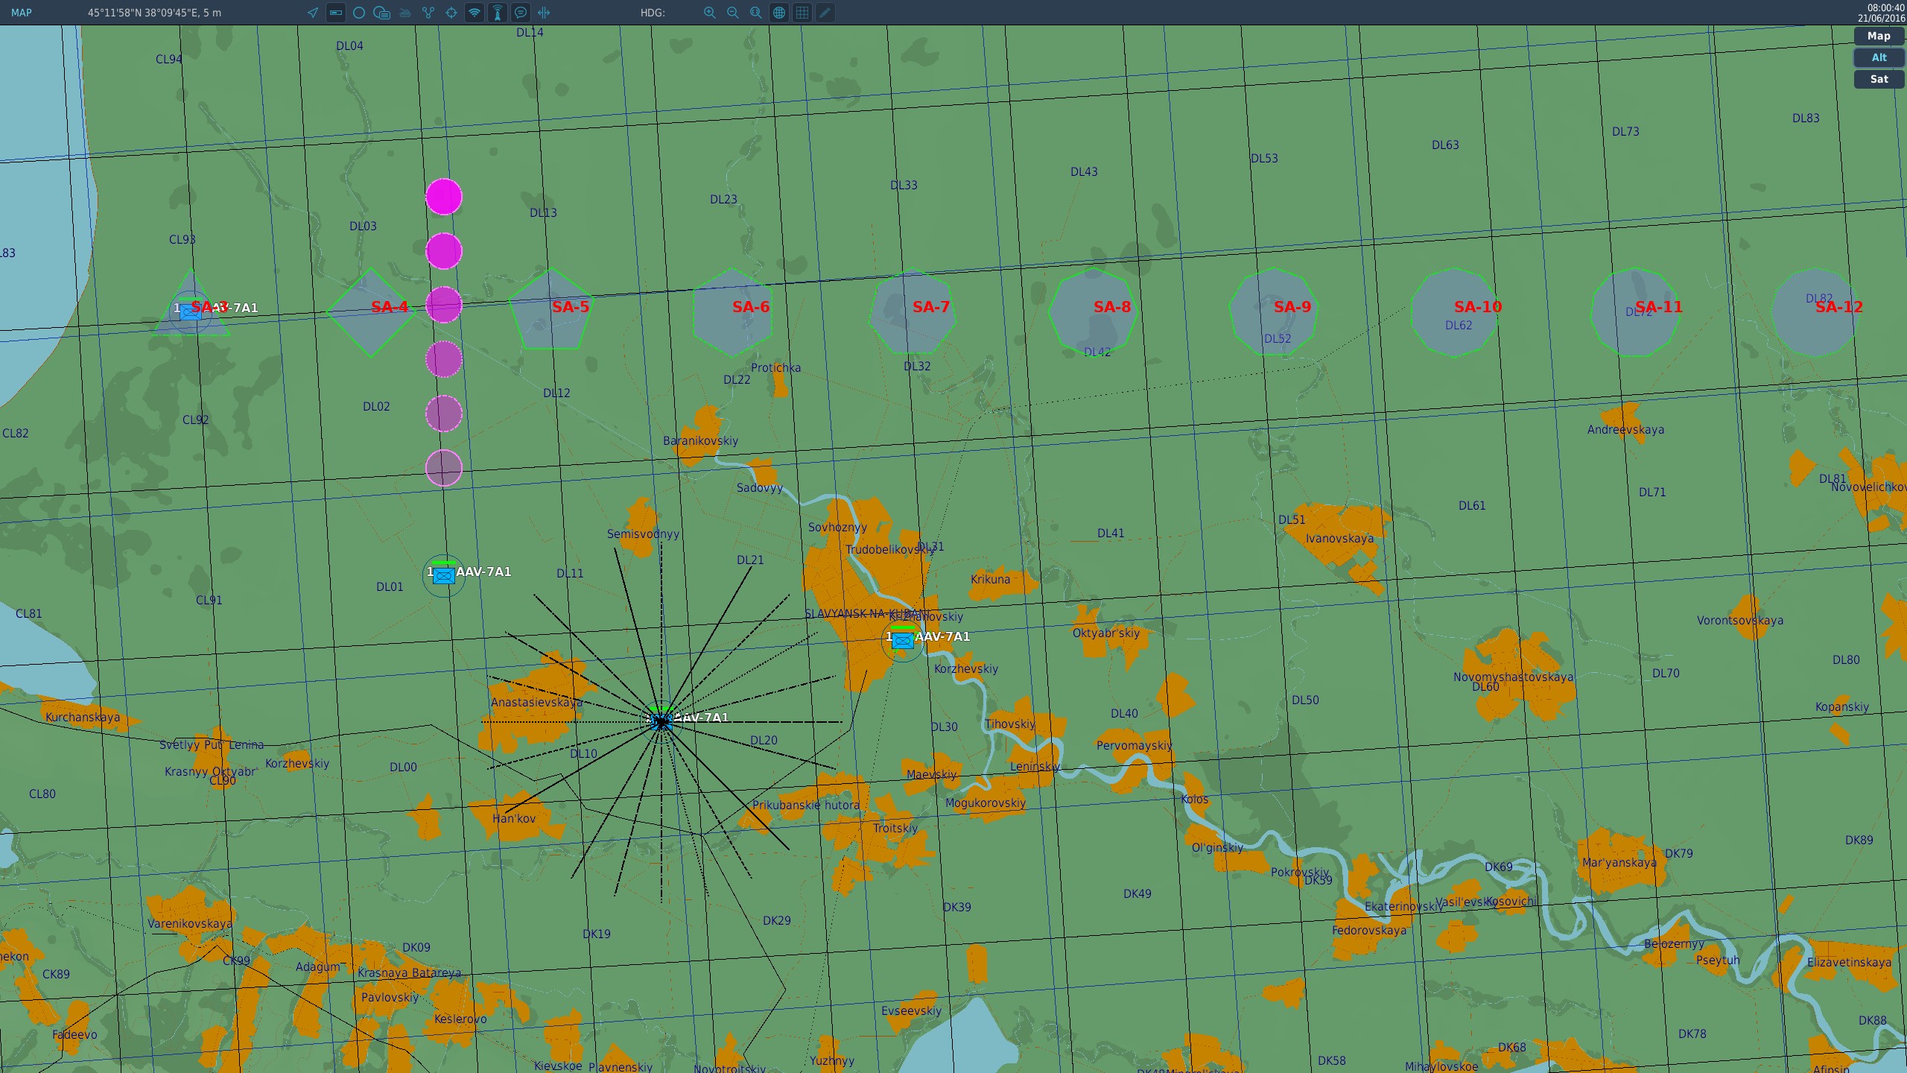Click the zoom-to-fit magnifier icon
Viewport: 1907px width, 1073px height.
756,13
